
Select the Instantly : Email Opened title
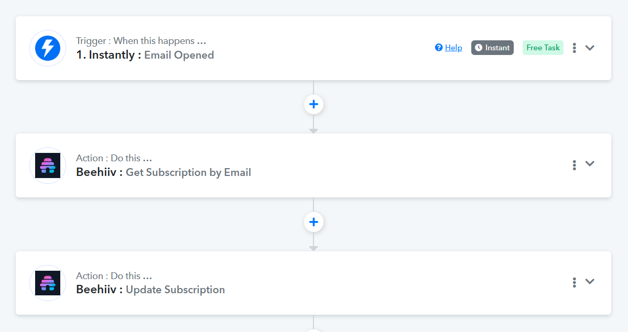click(145, 55)
